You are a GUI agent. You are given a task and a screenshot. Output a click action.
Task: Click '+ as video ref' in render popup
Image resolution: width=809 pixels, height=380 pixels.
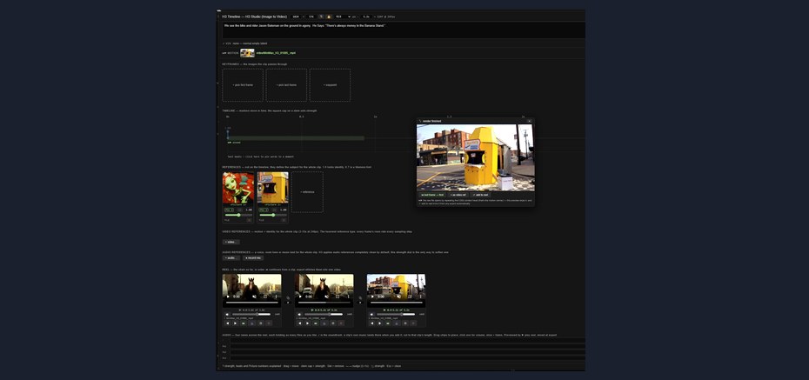(458, 195)
